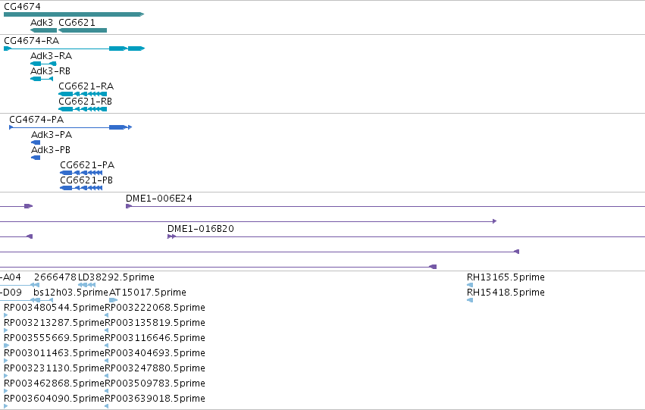Image resolution: width=645 pixels, height=410 pixels.
Task: Click the CG6621-RB transcript arrows
Action: [x=83, y=109]
